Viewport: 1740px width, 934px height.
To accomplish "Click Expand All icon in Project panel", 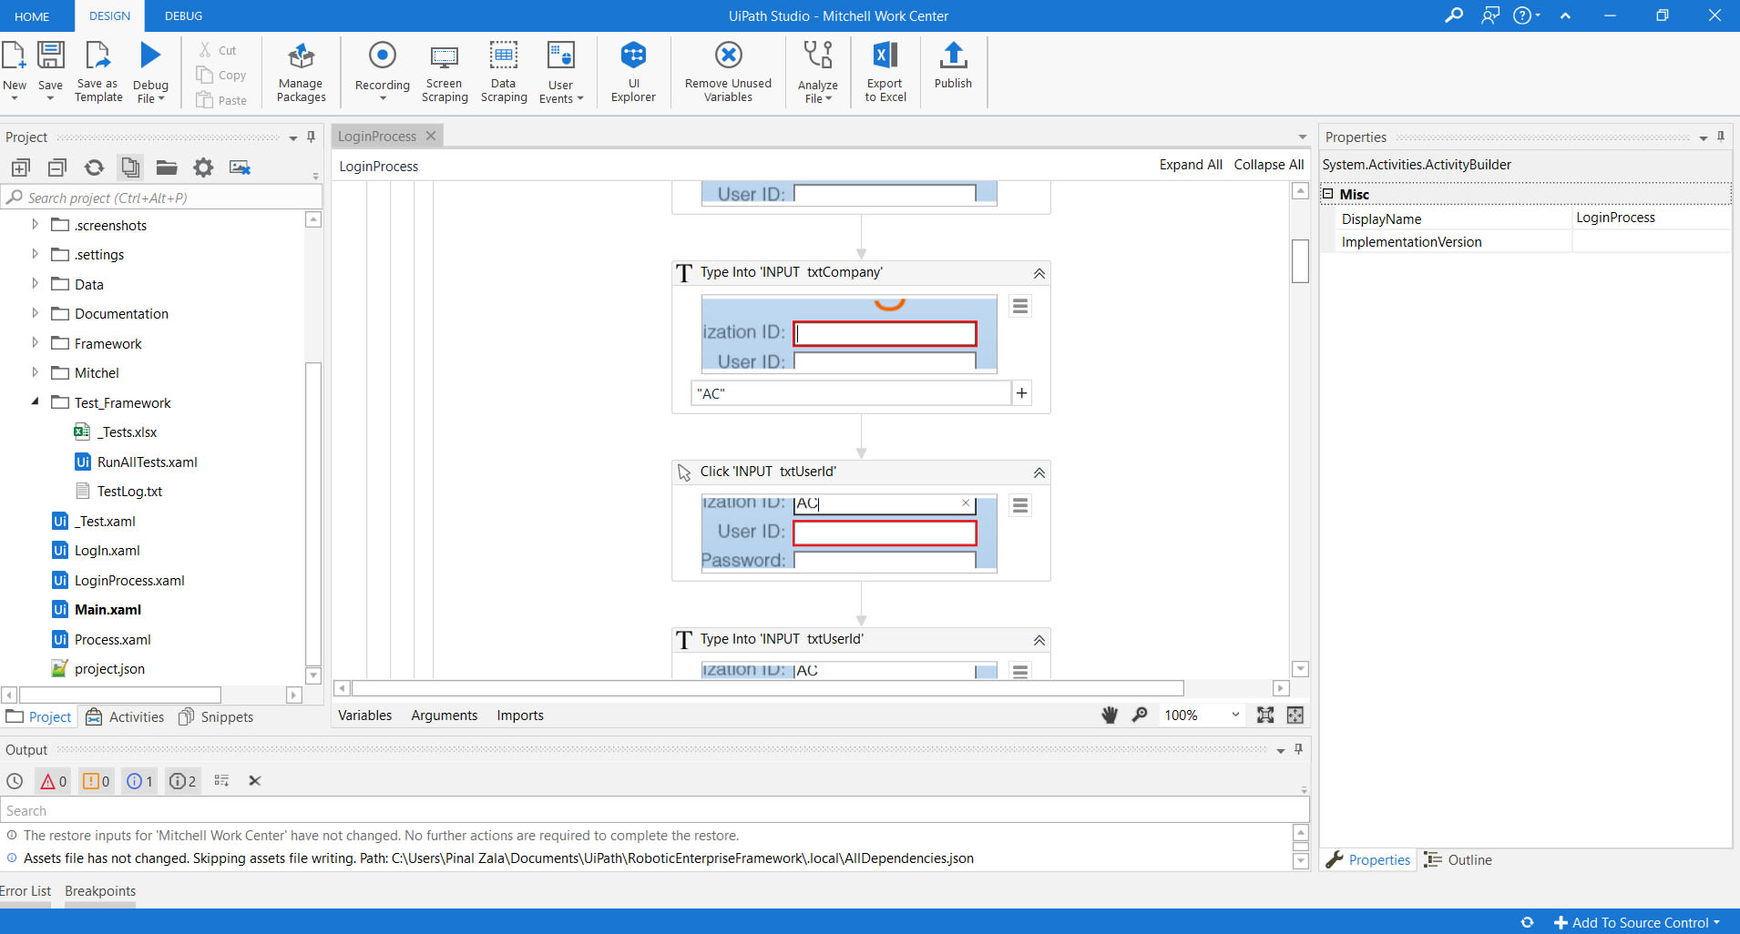I will [21, 168].
